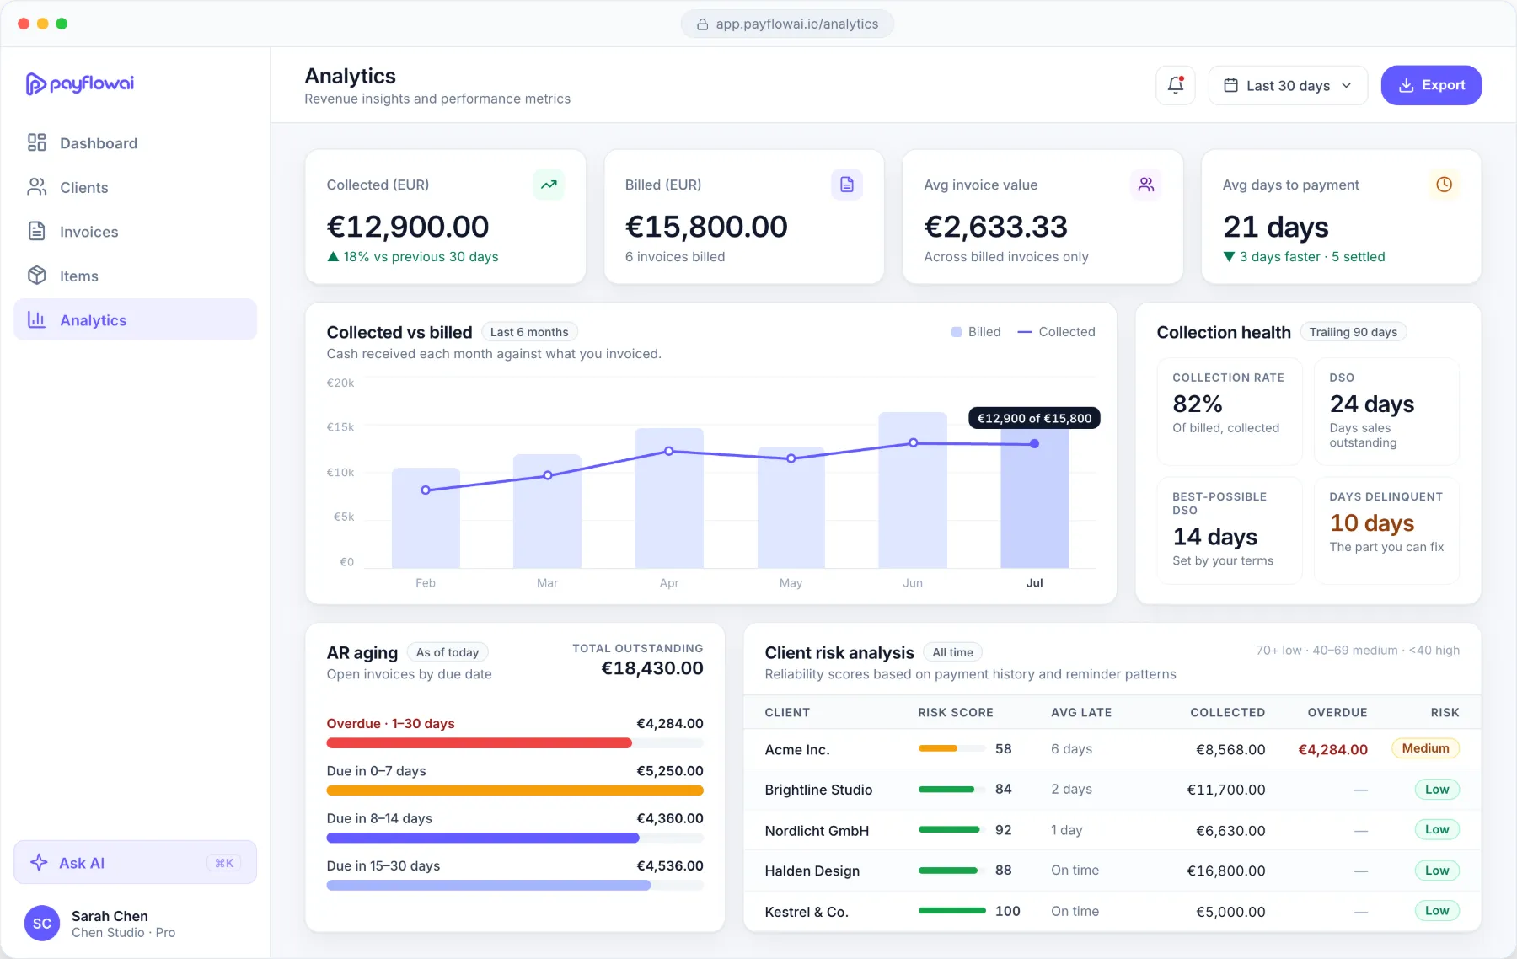The width and height of the screenshot is (1517, 959).
Task: Open the Dashboard page
Action: click(x=136, y=143)
